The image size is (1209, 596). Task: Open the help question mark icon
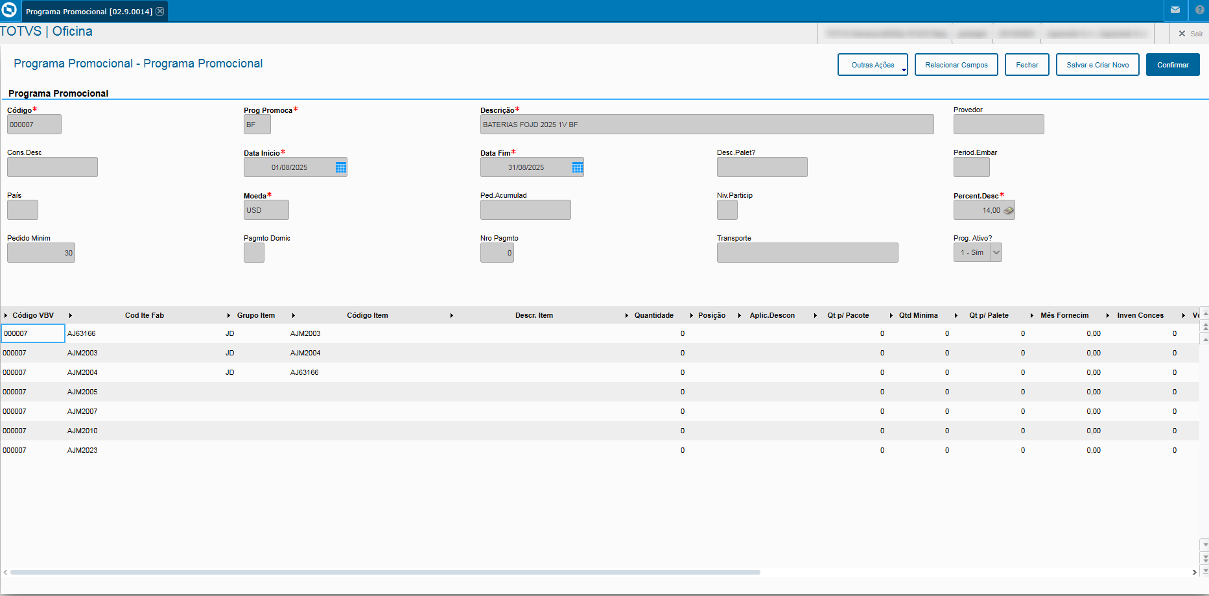click(x=1199, y=10)
